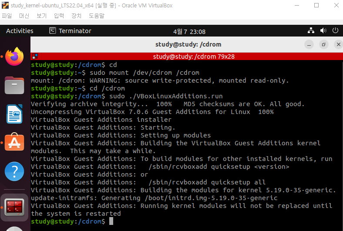Open the Terminator grouping icon in red titlebar
This screenshot has width=343, height=231.
[x=35, y=57]
